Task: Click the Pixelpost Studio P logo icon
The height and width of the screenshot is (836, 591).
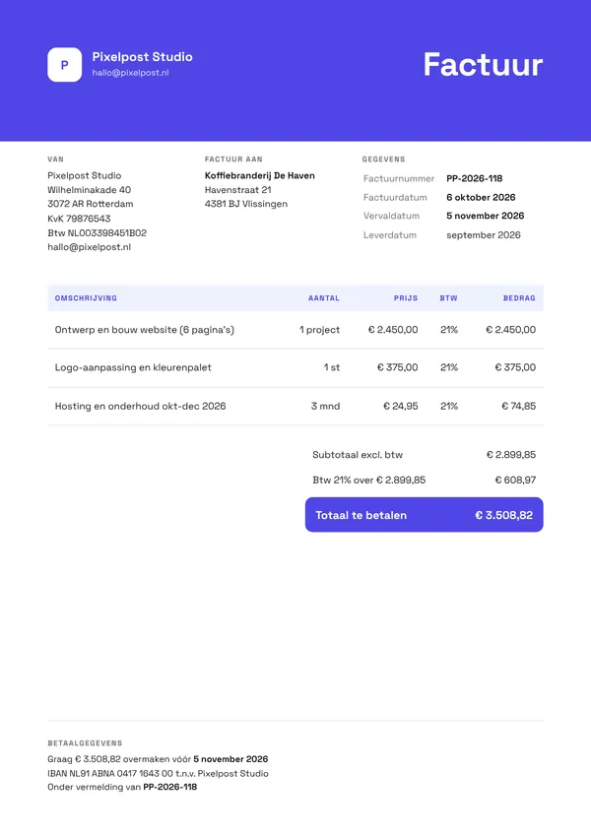Action: pos(65,65)
